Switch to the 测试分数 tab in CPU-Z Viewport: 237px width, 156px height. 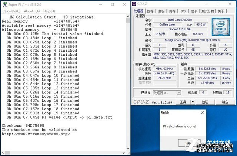(208, 11)
